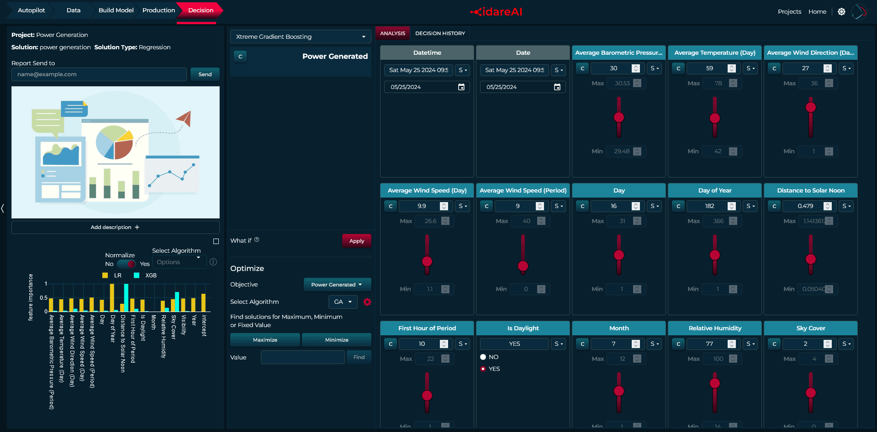Toggle the Normalize switch
Viewport: 877px width, 432px height.
pyautogui.click(x=126, y=264)
